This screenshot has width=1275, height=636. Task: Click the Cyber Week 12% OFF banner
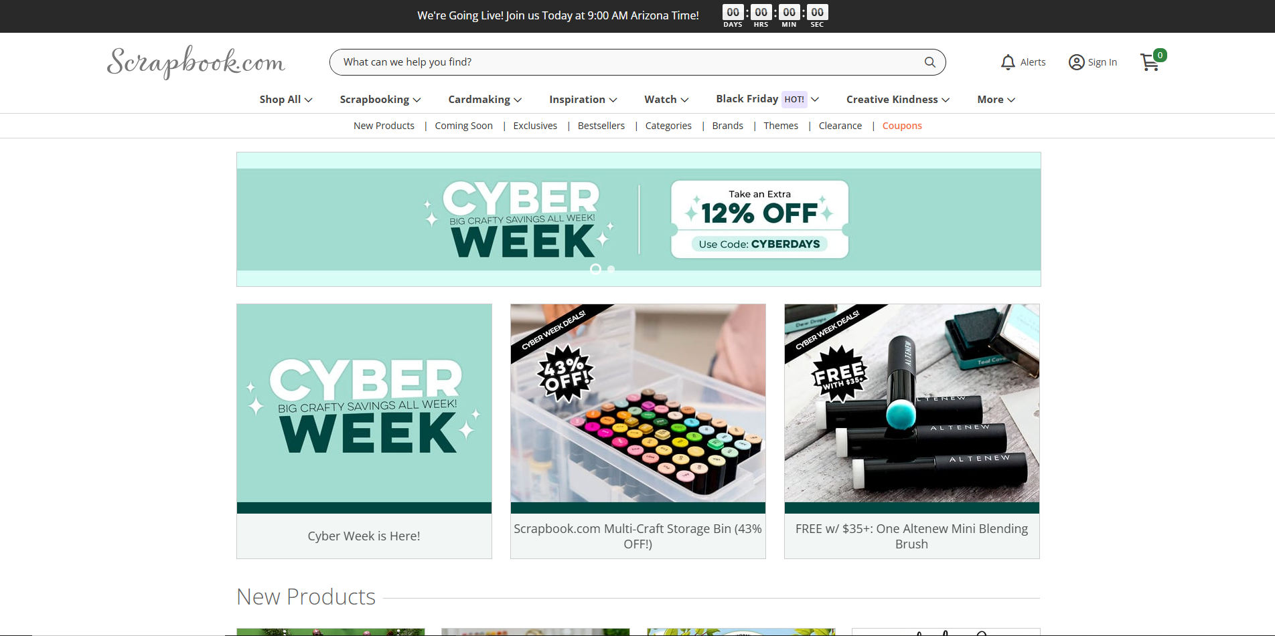(639, 219)
